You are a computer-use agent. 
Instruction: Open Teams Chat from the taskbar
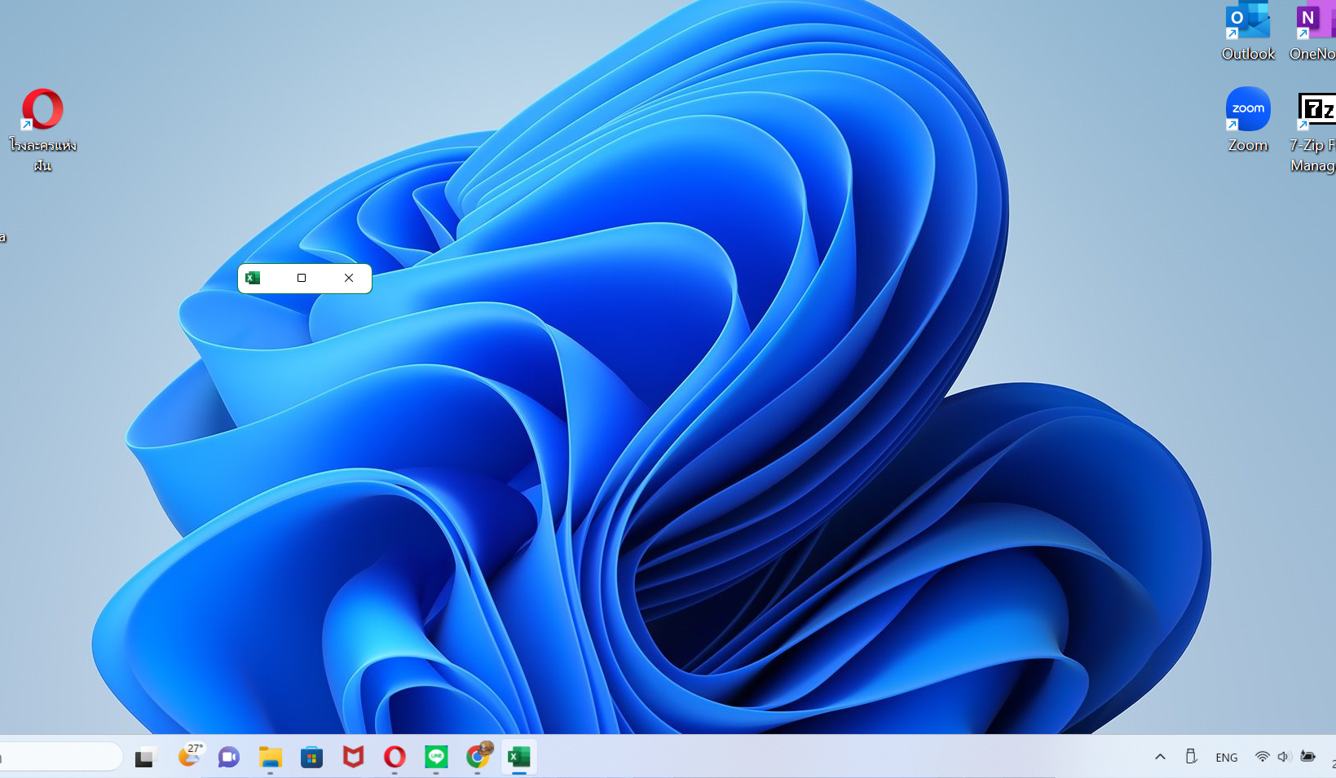point(229,758)
